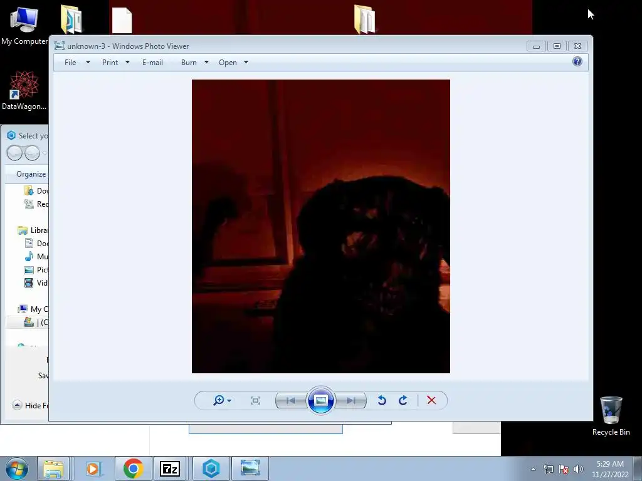The height and width of the screenshot is (481, 642).
Task: Go to the next photo
Action: pos(350,400)
